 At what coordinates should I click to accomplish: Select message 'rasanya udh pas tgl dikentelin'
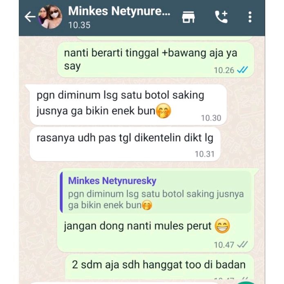(125, 144)
